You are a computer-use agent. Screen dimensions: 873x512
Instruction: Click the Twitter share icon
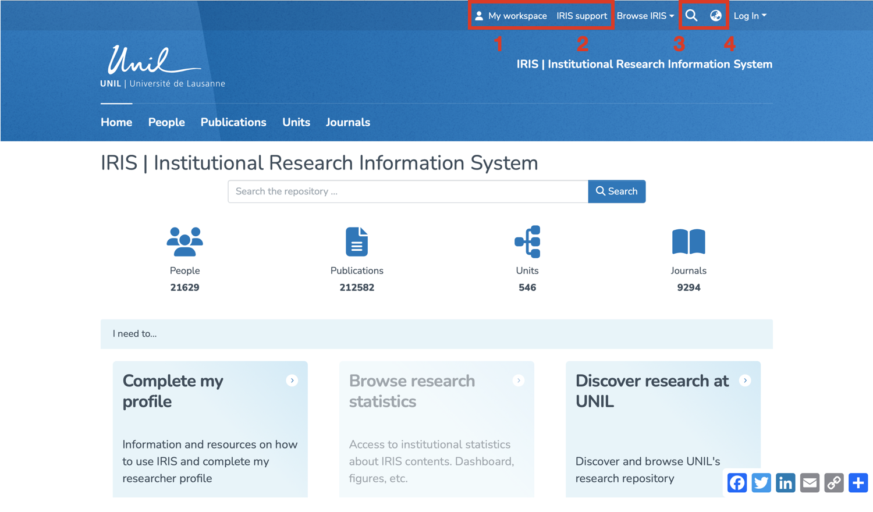(x=761, y=483)
